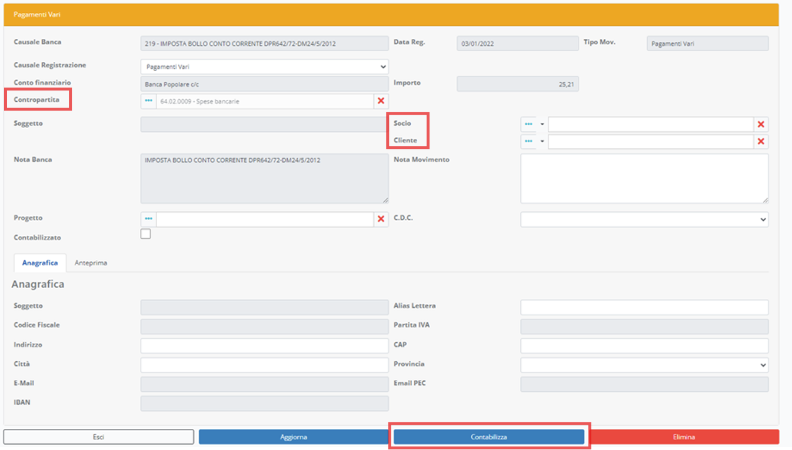Open the C.D.C. dropdown list

644,219
